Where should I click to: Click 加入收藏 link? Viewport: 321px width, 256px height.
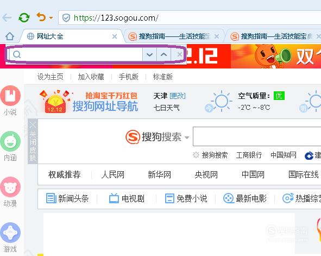click(x=91, y=77)
